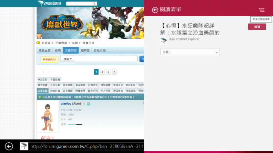Image resolution: width=273 pixels, height=153 pixels.
Task: Click the magnifier icon in the site search box
Action: (94, 3)
